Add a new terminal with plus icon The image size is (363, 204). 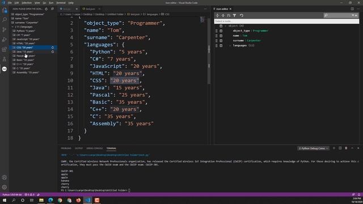point(334,148)
